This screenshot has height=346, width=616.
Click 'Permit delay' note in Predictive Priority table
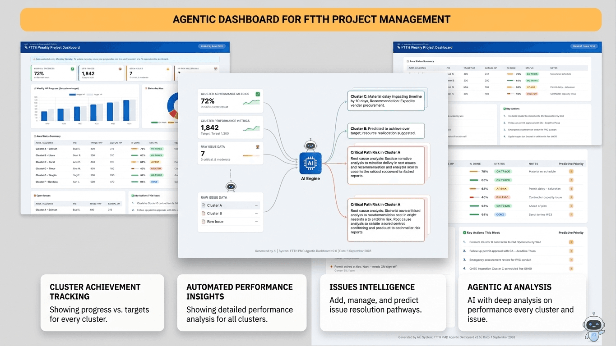(x=544, y=189)
